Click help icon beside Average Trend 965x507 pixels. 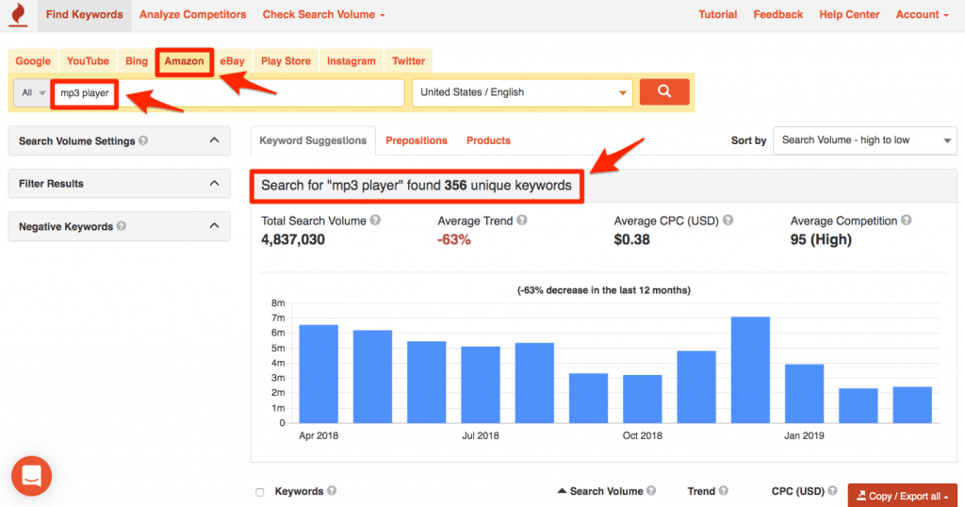[522, 221]
